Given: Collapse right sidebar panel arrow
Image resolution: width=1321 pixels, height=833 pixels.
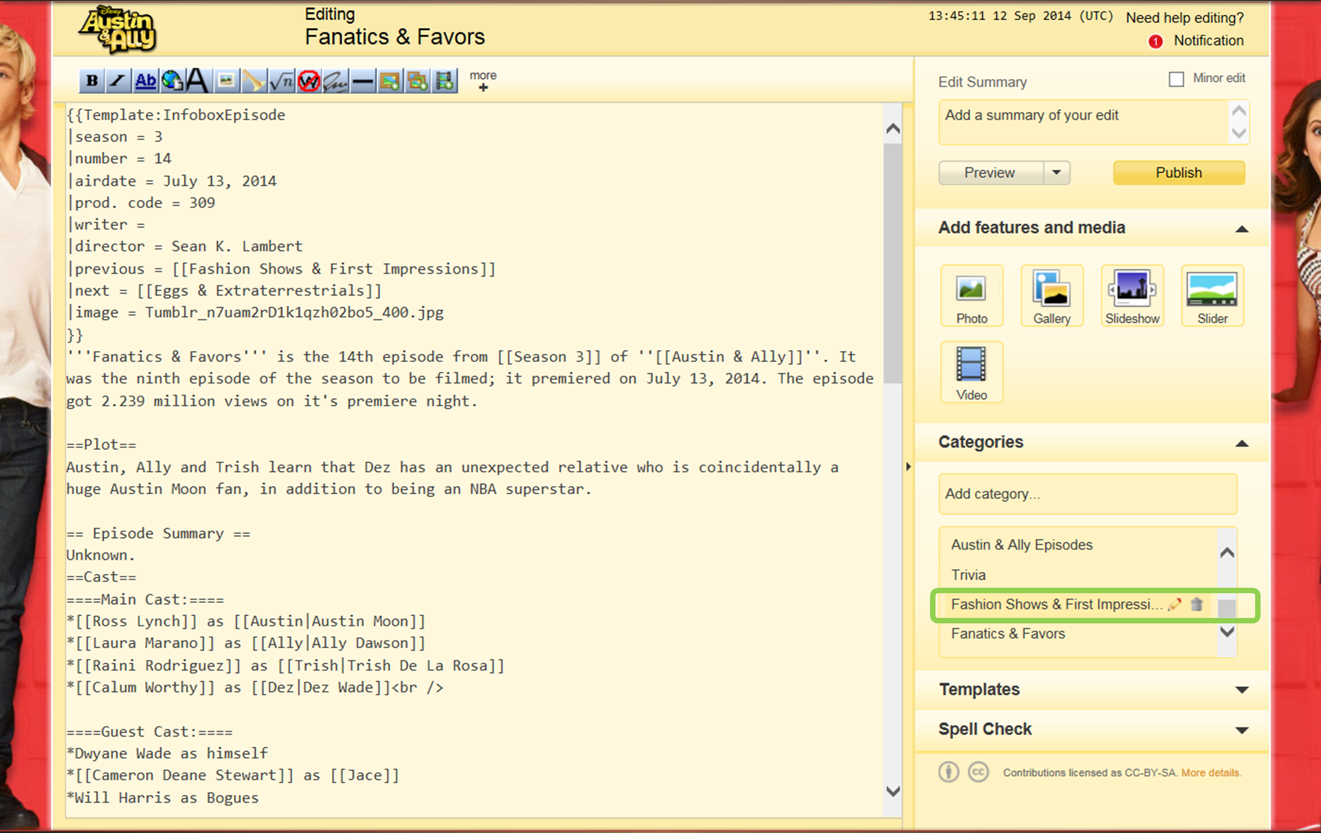Looking at the screenshot, I should click(x=908, y=466).
